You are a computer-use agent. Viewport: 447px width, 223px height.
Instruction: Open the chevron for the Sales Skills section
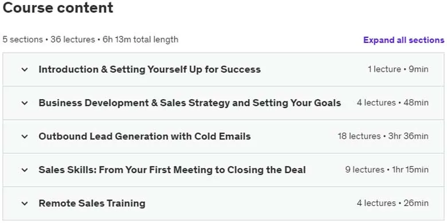click(25, 170)
